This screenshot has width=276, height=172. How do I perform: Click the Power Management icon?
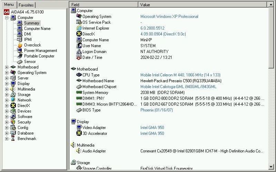point(20,51)
